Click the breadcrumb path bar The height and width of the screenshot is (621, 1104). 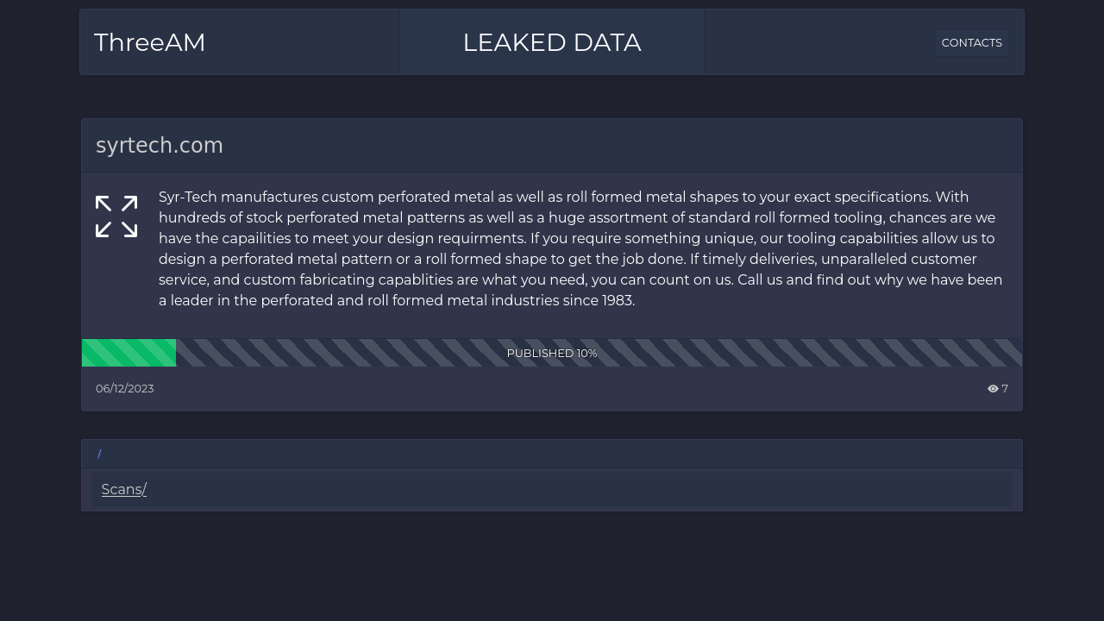(552, 454)
